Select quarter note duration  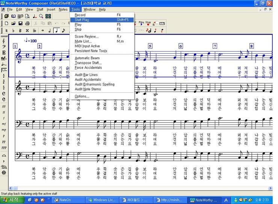click(57, 30)
